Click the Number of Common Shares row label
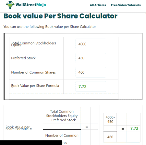146x145 pixels. (33, 72)
